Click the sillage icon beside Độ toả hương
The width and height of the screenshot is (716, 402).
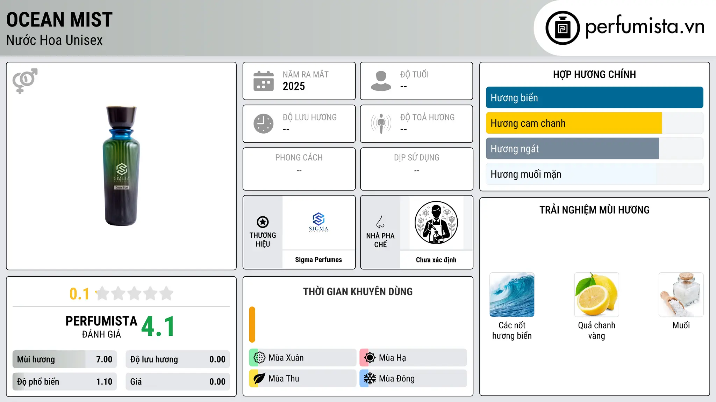pyautogui.click(x=381, y=124)
